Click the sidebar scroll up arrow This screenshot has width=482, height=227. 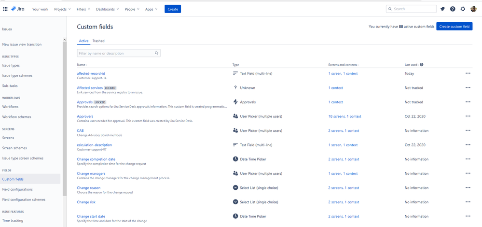coord(64,40)
